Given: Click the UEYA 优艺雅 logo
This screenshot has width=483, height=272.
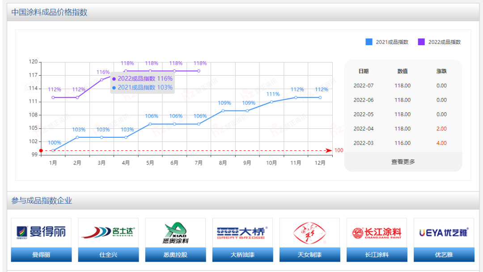Looking at the screenshot, I should tap(444, 232).
